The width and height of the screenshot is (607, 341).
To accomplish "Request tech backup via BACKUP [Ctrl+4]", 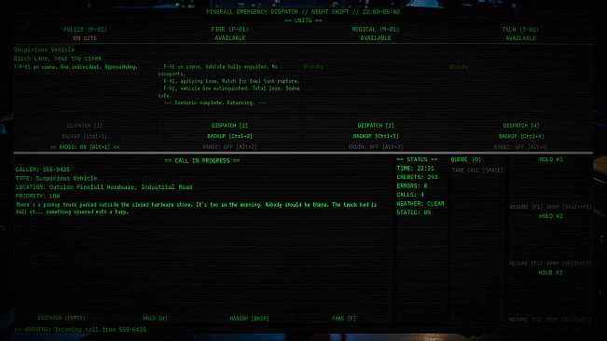I will (x=521, y=136).
